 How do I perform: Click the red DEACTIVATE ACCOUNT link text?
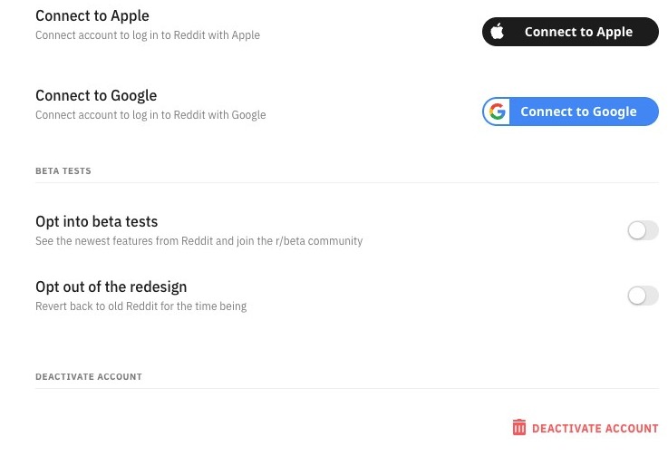tap(595, 428)
